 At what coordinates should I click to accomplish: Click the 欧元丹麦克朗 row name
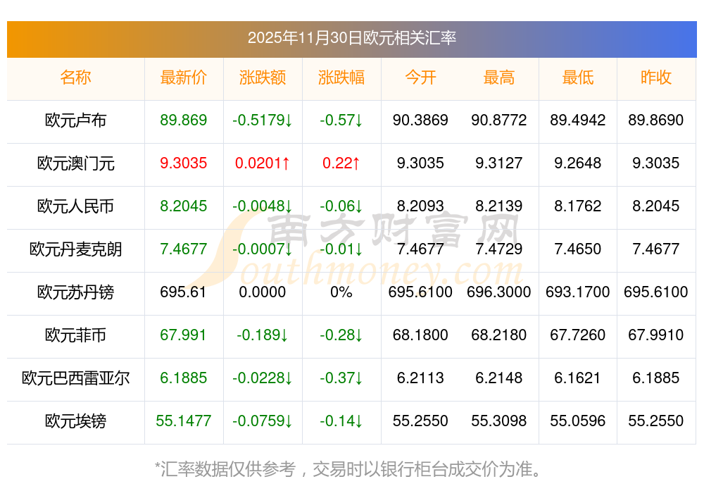pyautogui.click(x=75, y=249)
